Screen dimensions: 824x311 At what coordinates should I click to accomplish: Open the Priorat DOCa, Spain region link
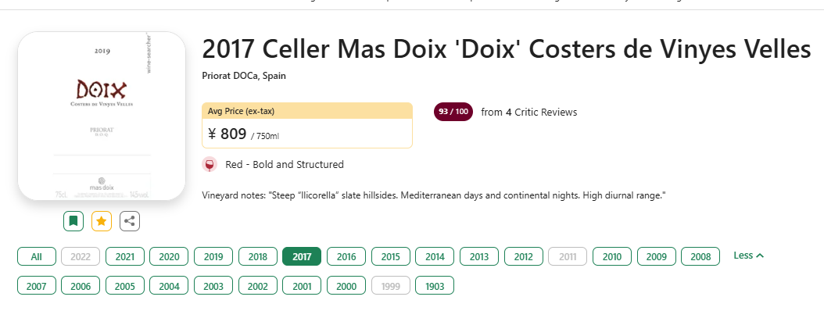[x=244, y=76]
